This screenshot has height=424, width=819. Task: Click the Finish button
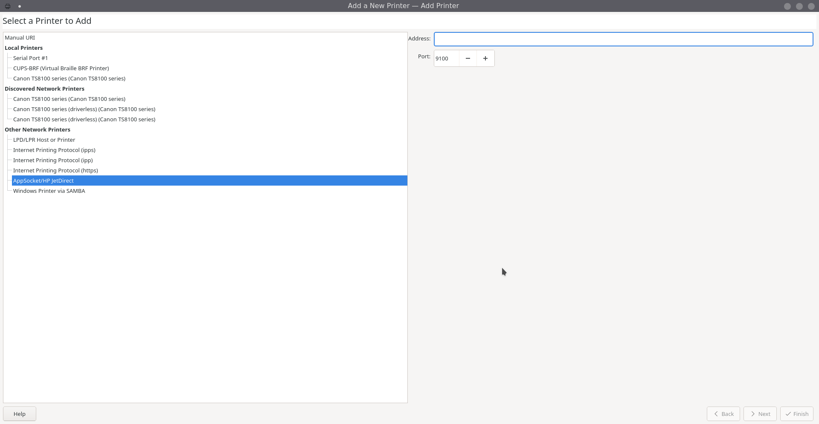click(797, 414)
